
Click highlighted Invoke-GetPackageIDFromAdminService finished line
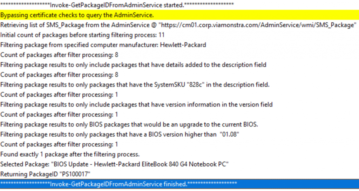(x=179, y=184)
